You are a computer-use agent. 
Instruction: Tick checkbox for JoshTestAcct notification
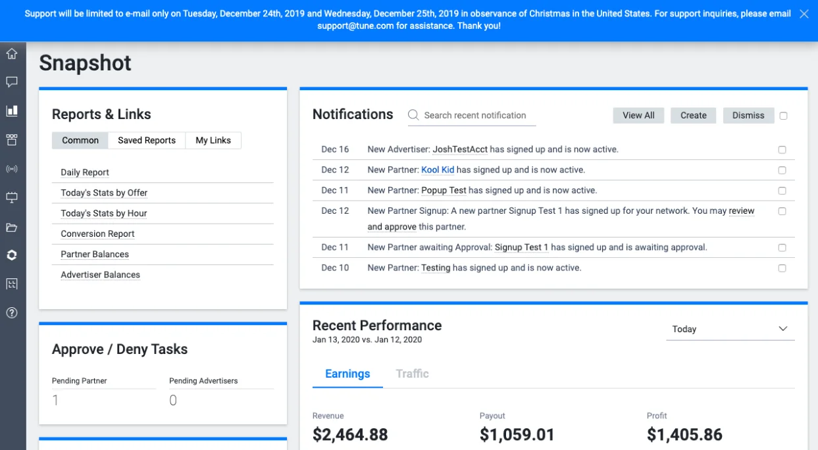click(782, 149)
